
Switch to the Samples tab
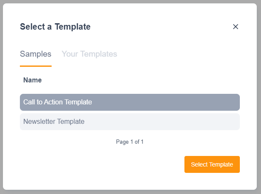pyautogui.click(x=36, y=54)
